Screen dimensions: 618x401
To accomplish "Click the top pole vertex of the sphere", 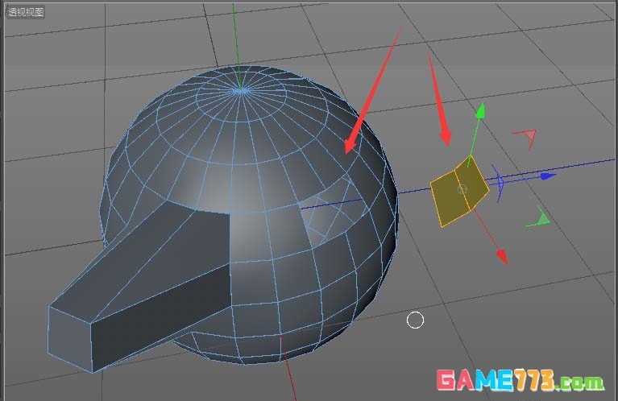I will click(240, 90).
